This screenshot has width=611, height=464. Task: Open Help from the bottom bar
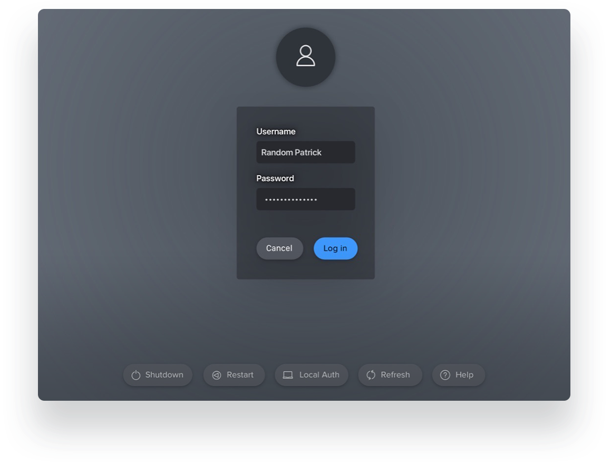pyautogui.click(x=458, y=375)
